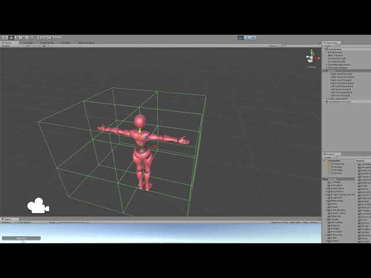This screenshot has height=278, width=371.
Task: Click the Scripts folder icon in Assets list
Action: pyautogui.click(x=359, y=226)
